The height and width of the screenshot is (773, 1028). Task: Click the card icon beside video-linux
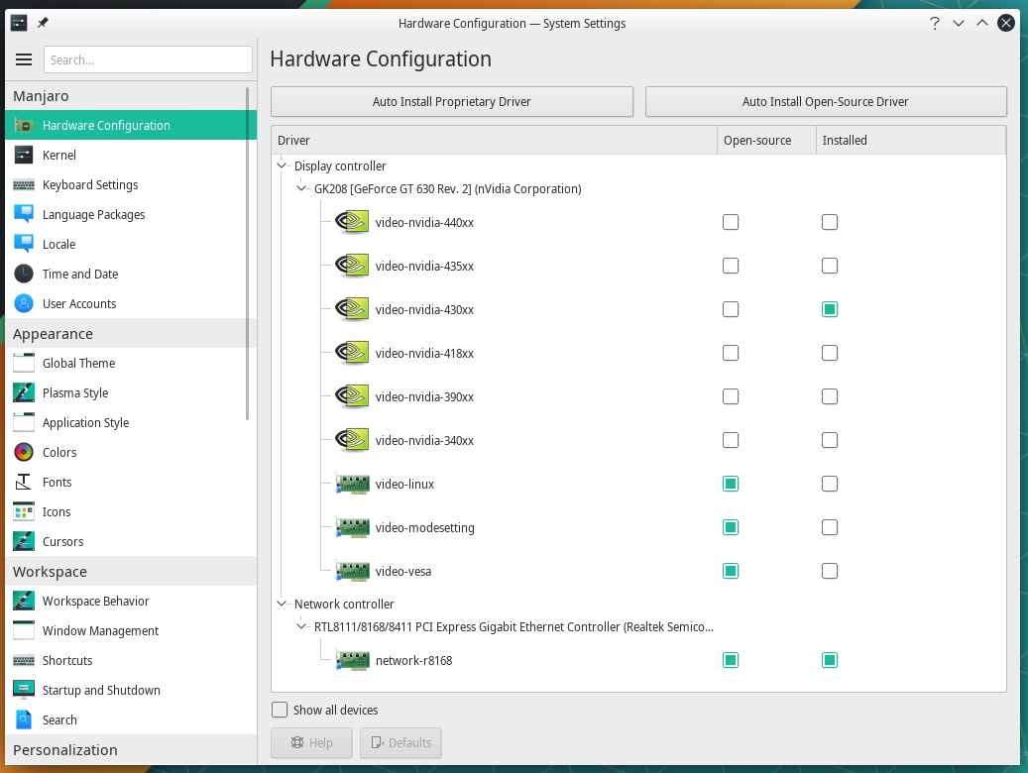point(352,484)
